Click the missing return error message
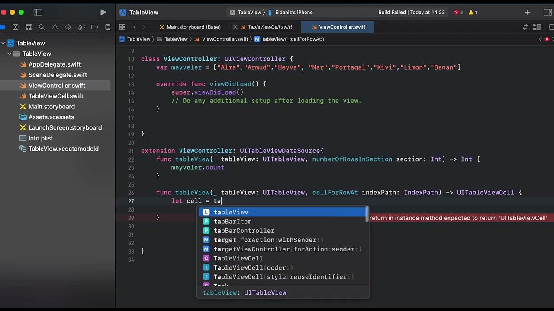554x311 pixels. click(458, 218)
